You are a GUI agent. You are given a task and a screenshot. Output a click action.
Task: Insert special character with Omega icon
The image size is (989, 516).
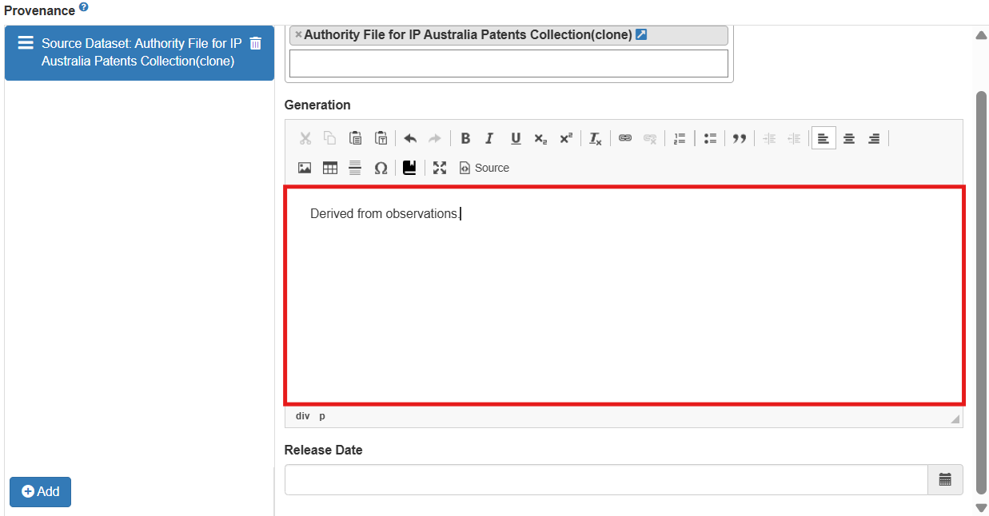click(381, 168)
